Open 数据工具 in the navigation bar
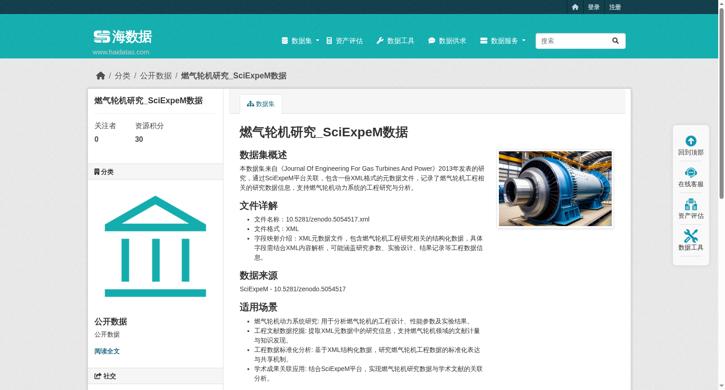This screenshot has width=725, height=390. 396,41
